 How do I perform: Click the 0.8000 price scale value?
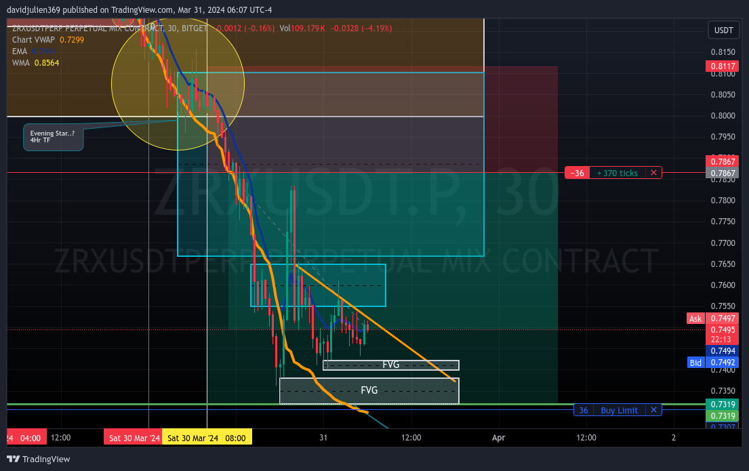point(723,116)
